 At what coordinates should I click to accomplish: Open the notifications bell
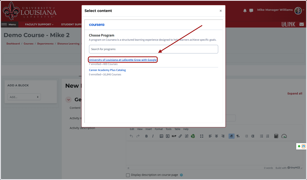click(245, 10)
